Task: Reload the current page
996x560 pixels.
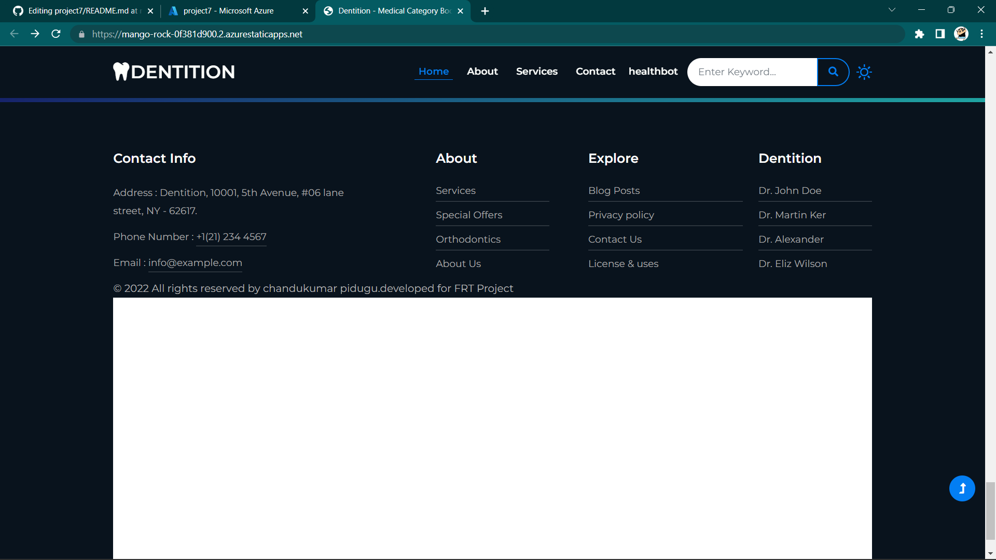Action: point(56,34)
